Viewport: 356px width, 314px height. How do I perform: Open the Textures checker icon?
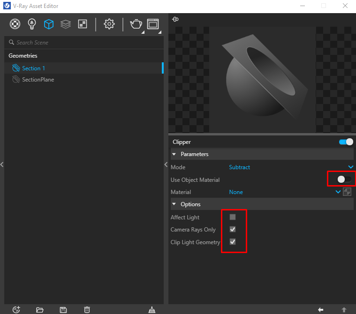coord(83,24)
